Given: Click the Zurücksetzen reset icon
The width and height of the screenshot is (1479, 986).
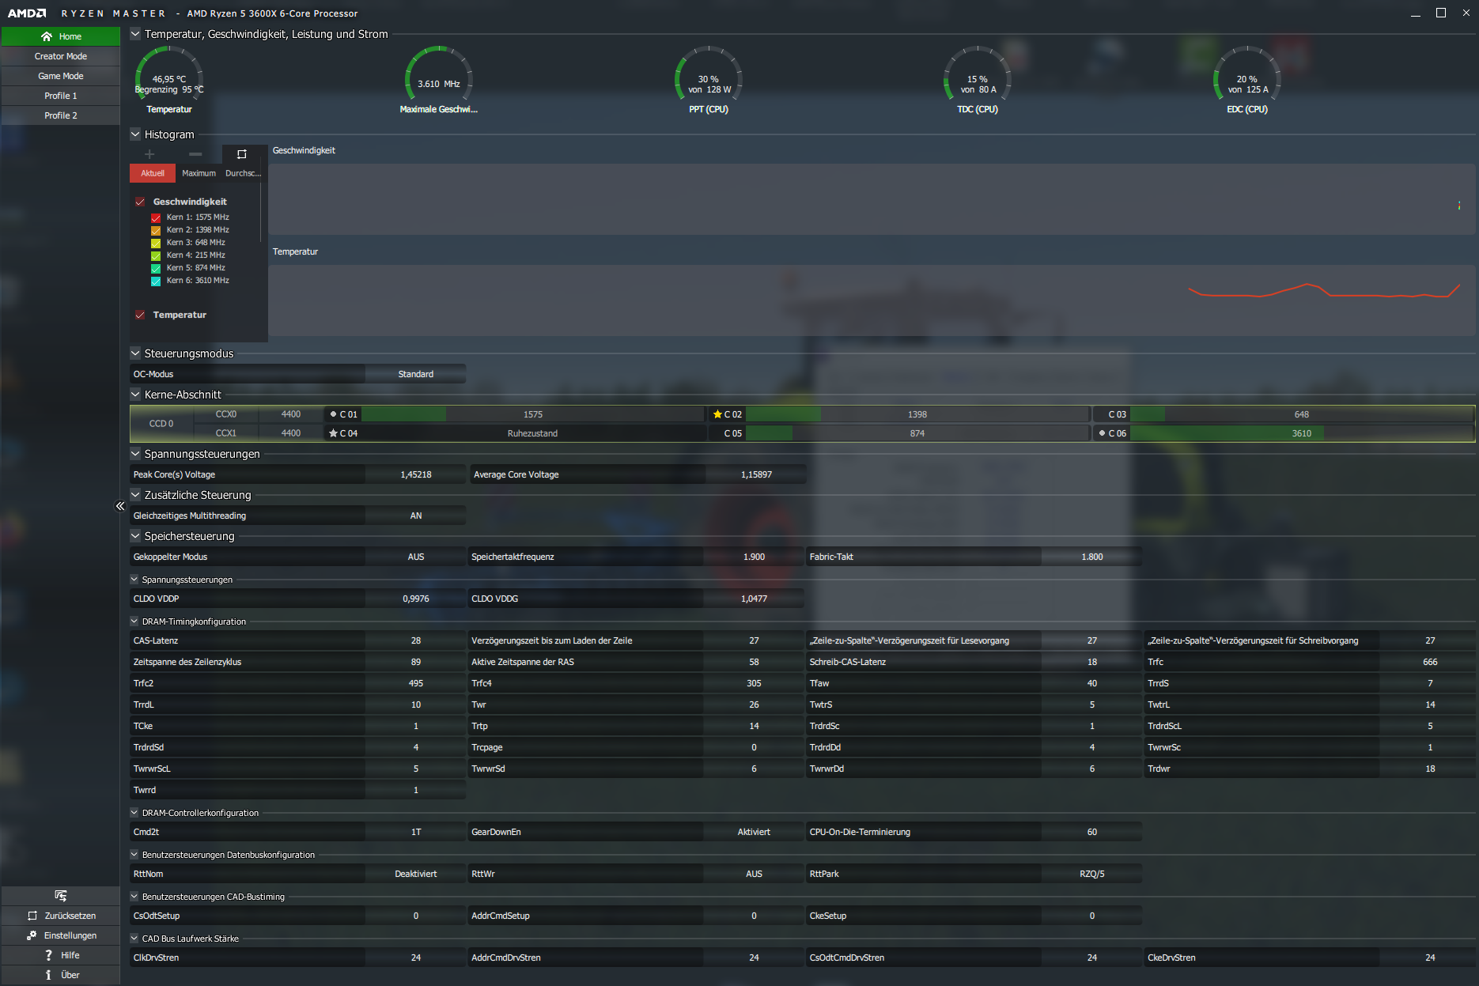Looking at the screenshot, I should [x=32, y=916].
